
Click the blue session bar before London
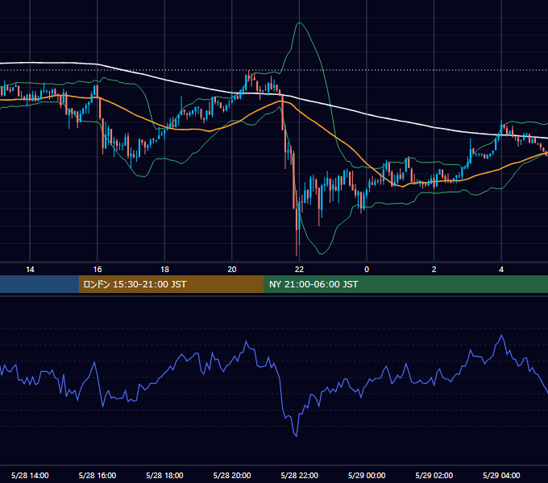tap(39, 284)
